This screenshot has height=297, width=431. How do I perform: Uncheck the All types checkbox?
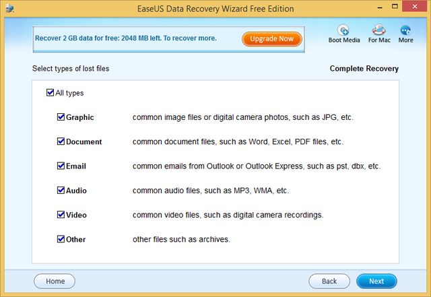point(50,92)
